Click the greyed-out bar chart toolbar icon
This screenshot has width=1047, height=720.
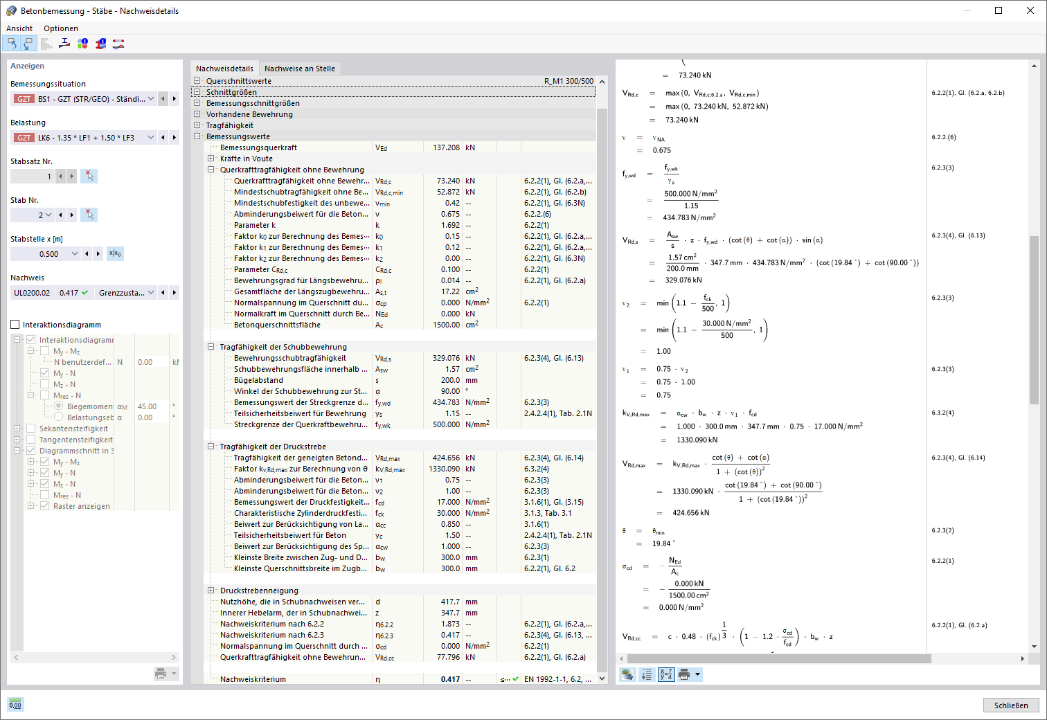tap(46, 44)
